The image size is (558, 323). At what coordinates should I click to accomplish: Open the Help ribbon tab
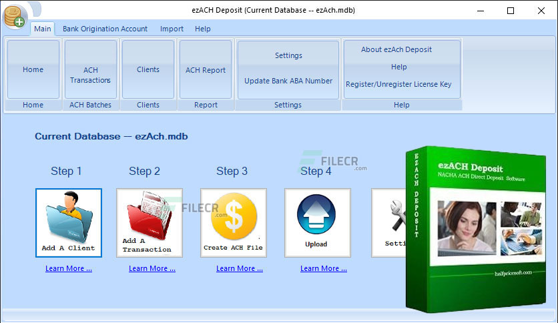[x=202, y=29]
